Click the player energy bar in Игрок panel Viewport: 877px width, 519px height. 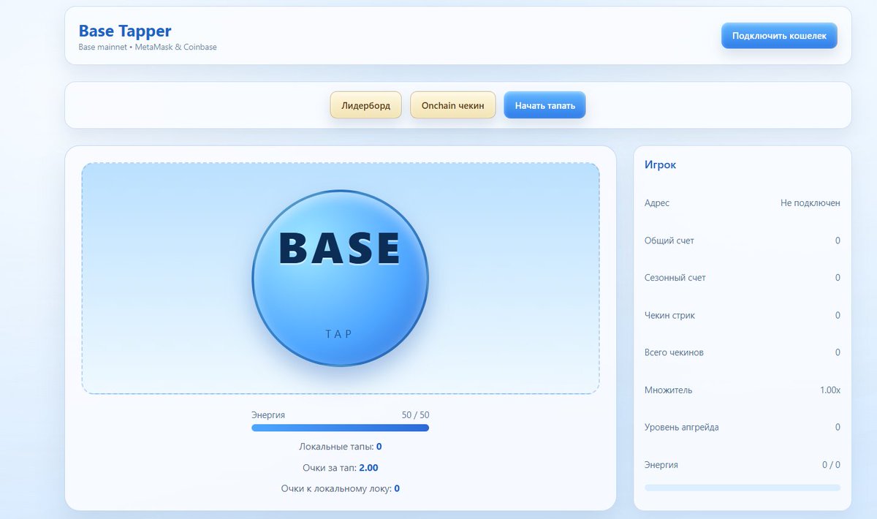tap(743, 487)
